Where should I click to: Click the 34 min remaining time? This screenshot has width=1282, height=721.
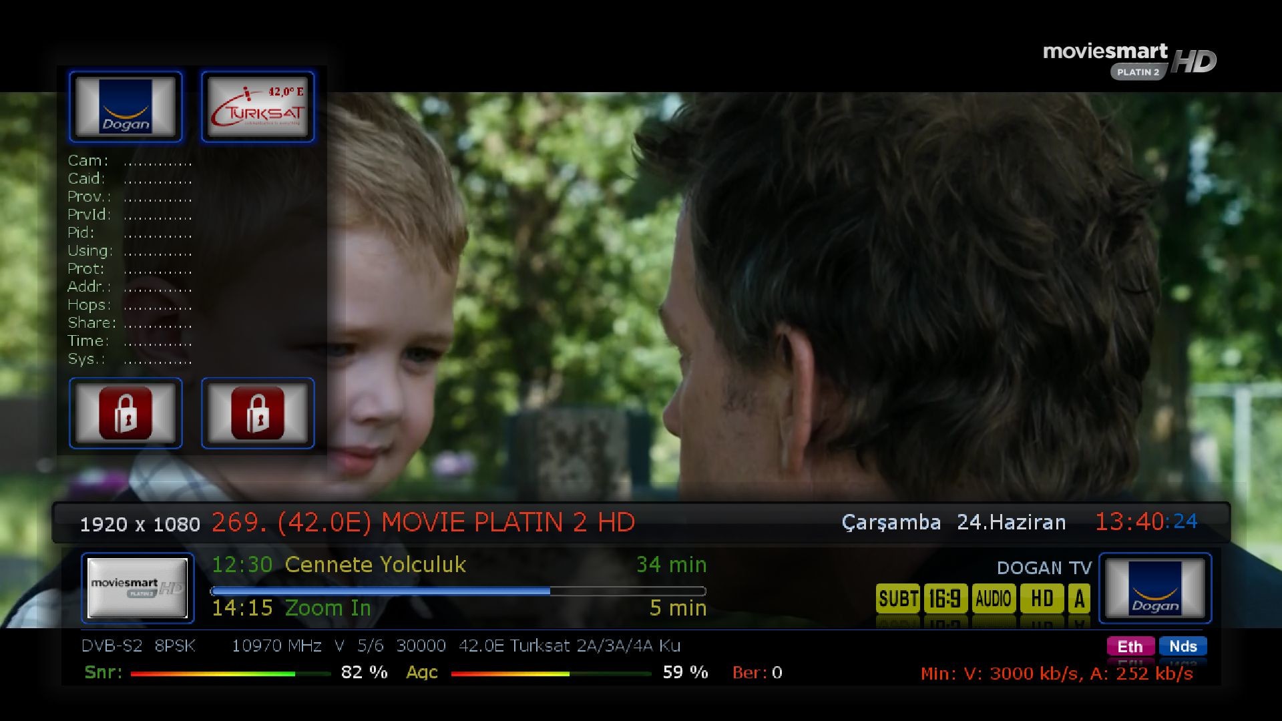[672, 565]
